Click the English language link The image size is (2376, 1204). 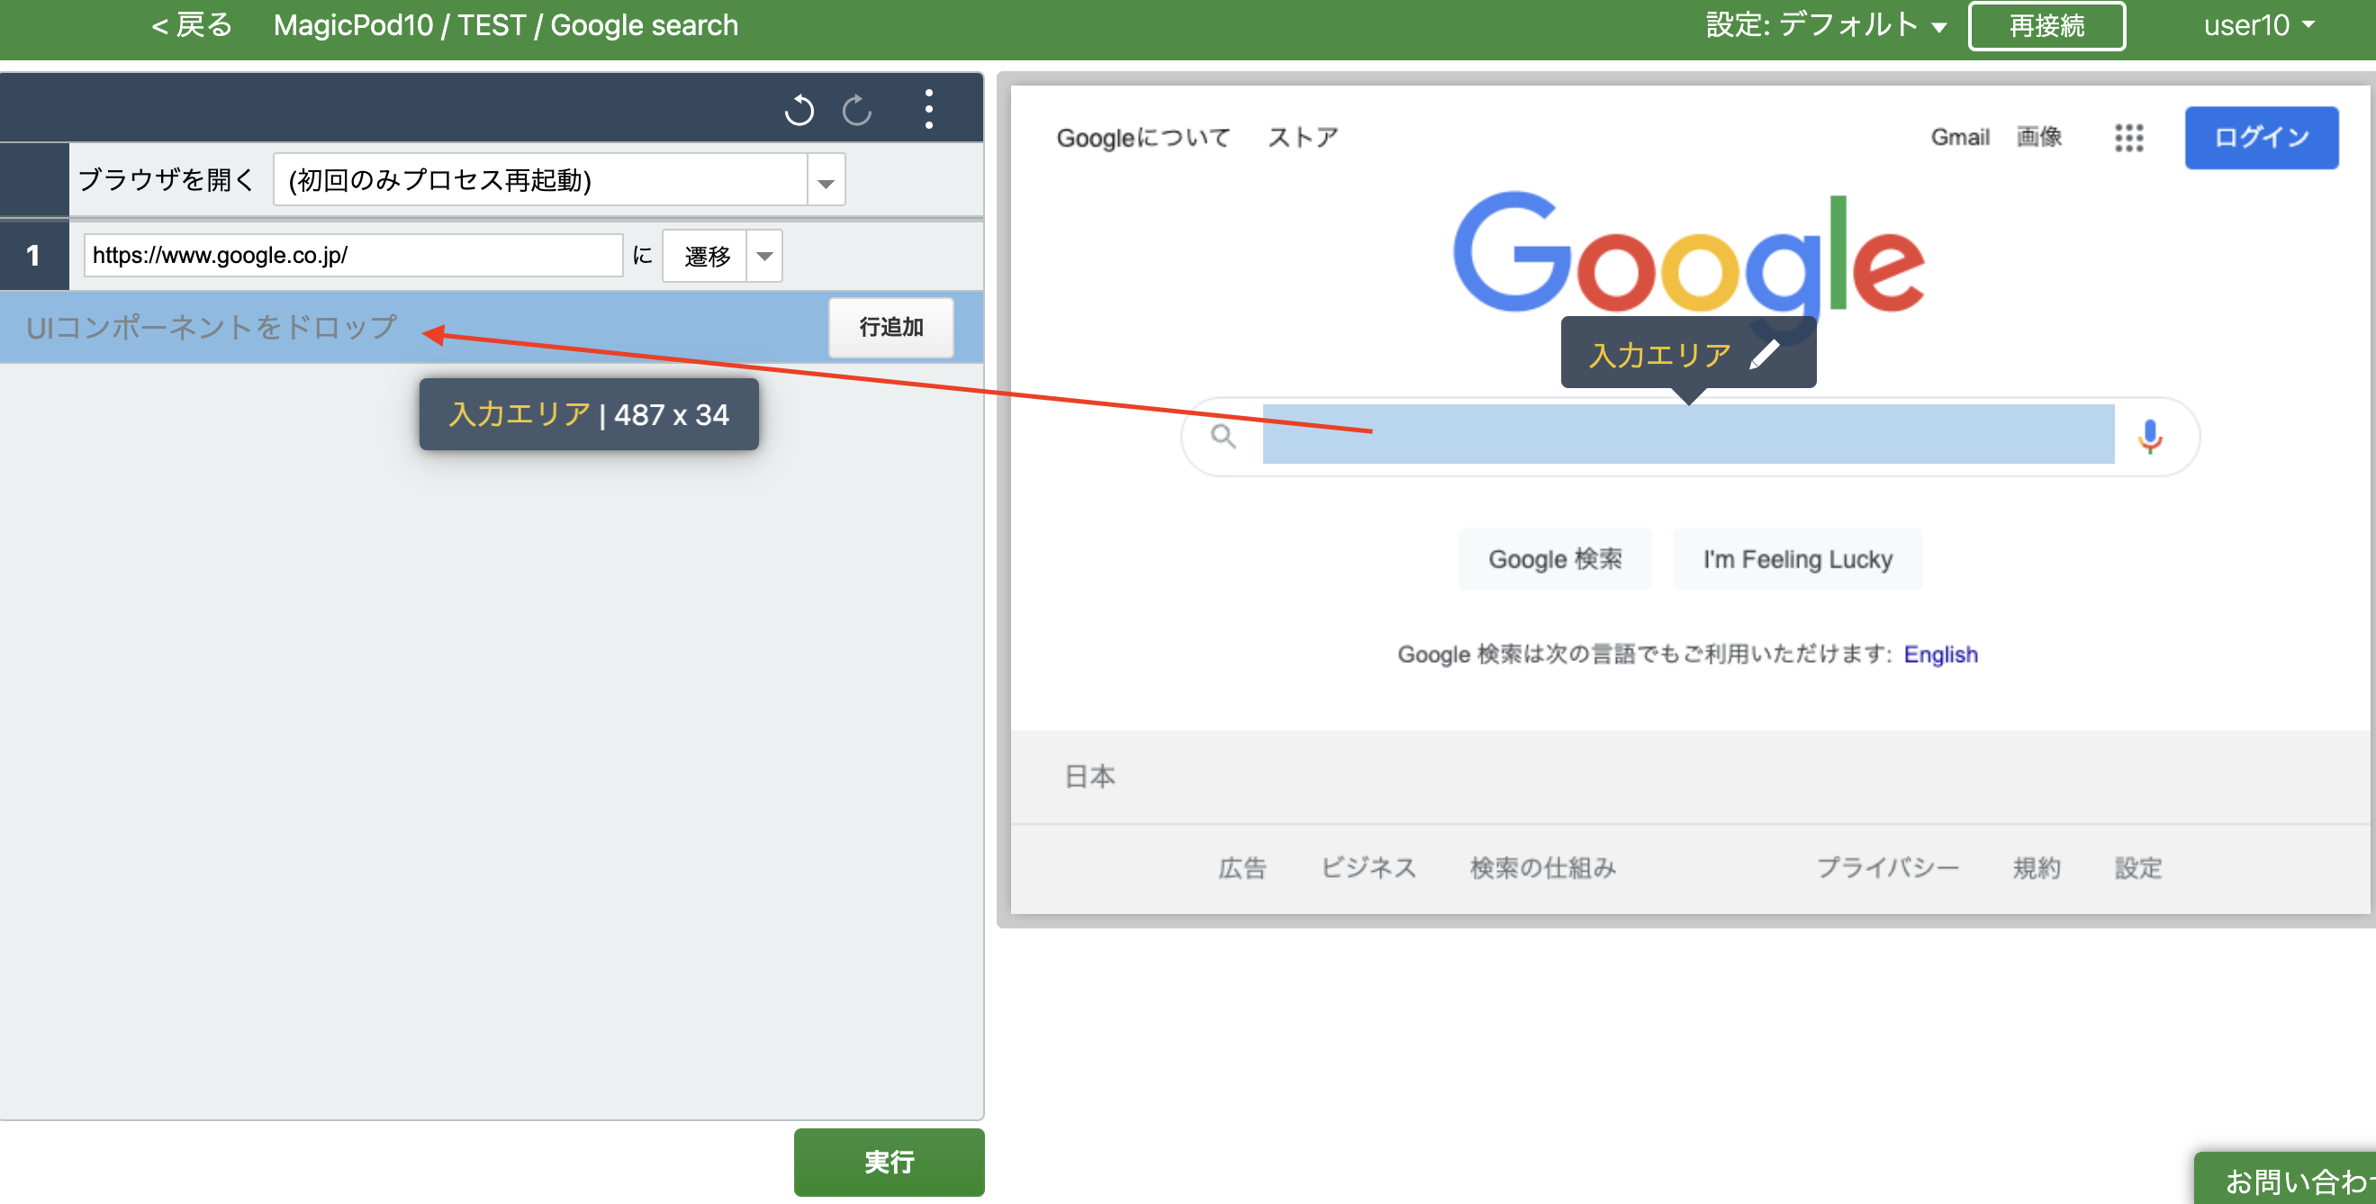pyautogui.click(x=1940, y=654)
